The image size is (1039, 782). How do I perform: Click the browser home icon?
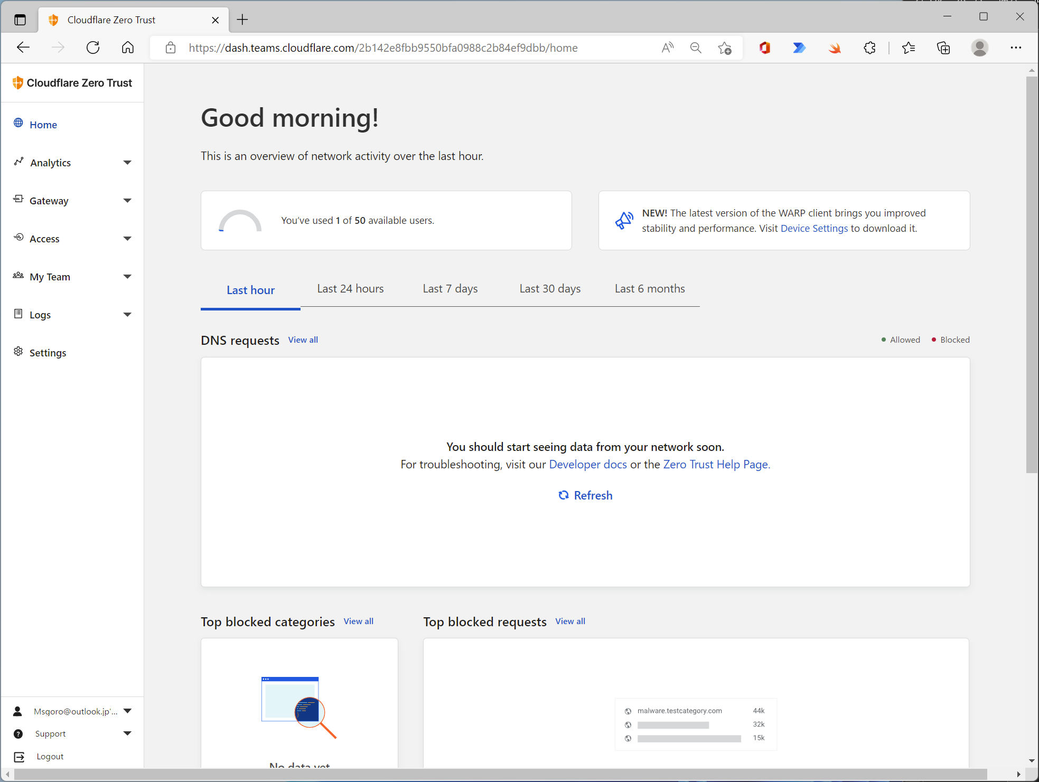(x=128, y=48)
